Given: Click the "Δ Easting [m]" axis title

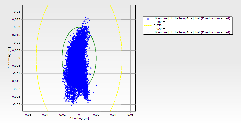Looking at the screenshot, I should (79, 118).
